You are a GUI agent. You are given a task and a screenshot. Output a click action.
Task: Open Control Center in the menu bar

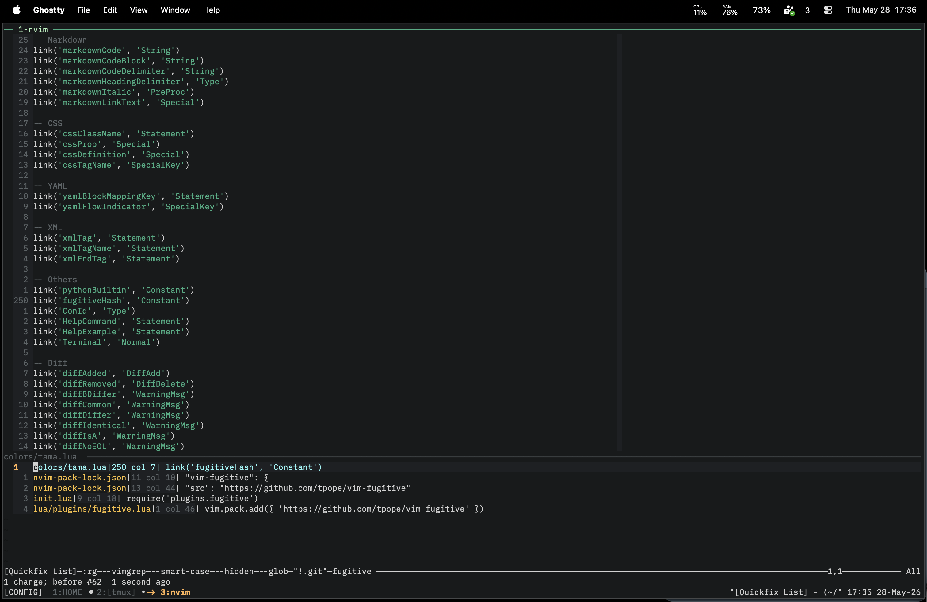click(x=828, y=10)
